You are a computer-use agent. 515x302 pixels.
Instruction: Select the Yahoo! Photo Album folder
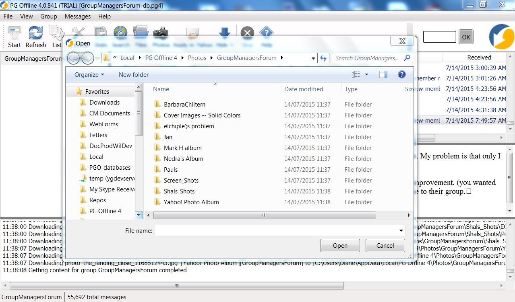click(191, 202)
